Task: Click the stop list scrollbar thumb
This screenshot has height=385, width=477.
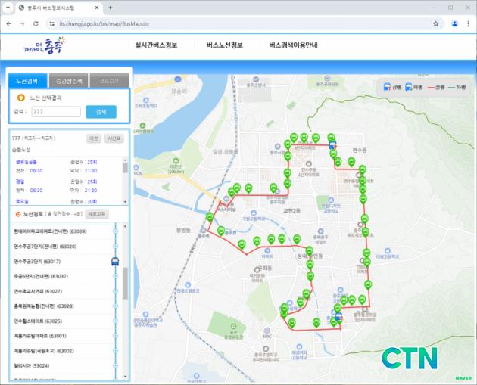Action: pos(125,284)
